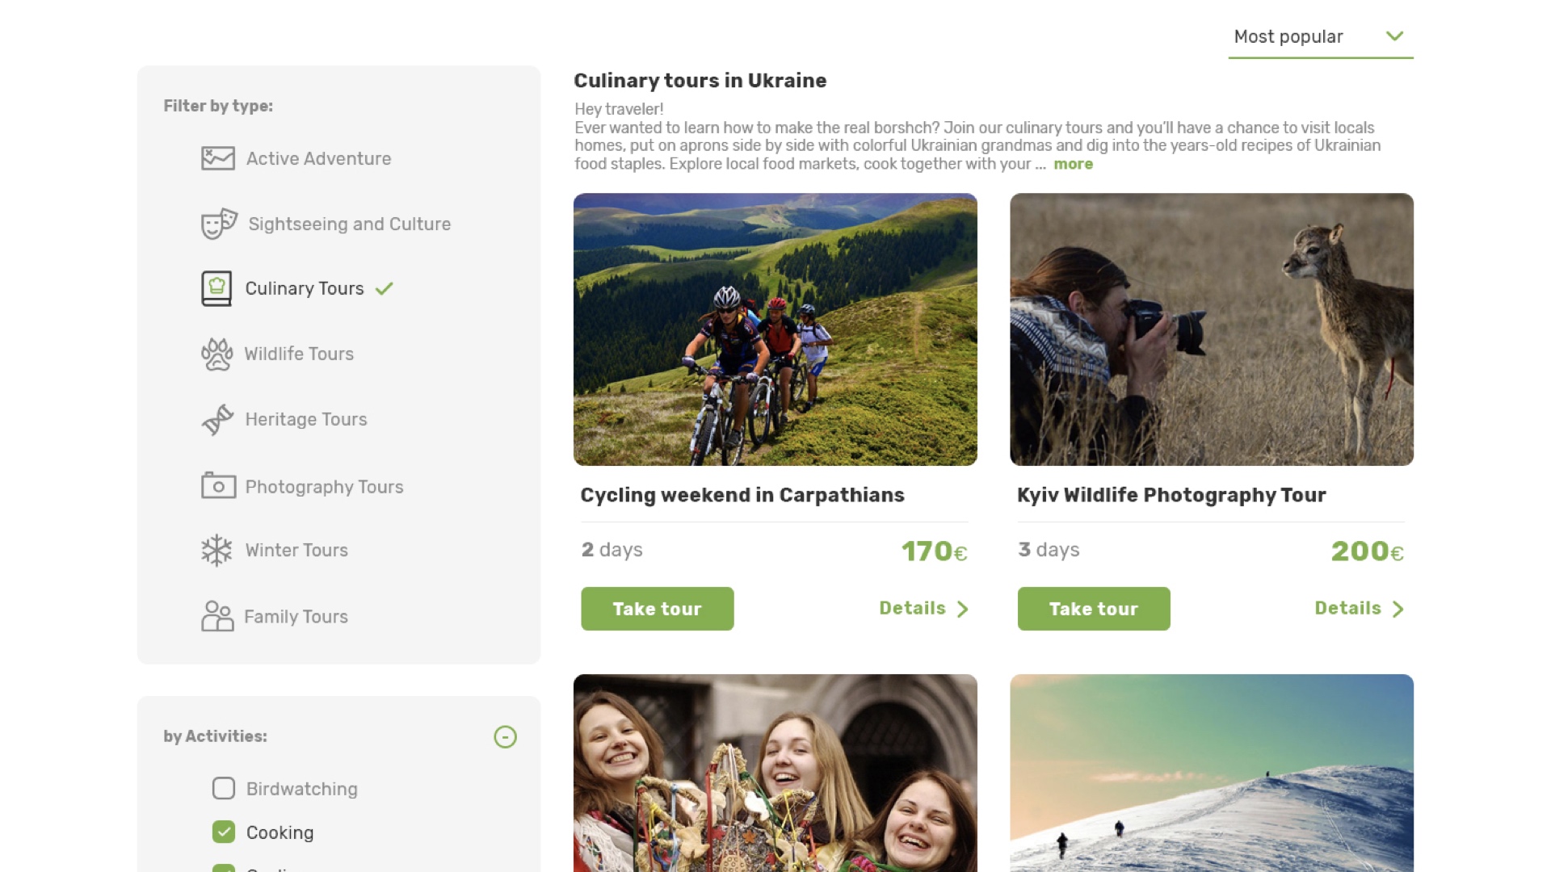
Task: Collapse the by Activities filter section
Action: [505, 736]
